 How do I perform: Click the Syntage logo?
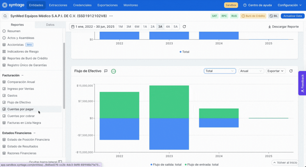[x=13, y=5]
